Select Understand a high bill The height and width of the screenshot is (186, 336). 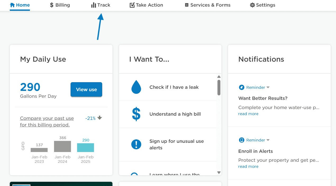(x=175, y=114)
